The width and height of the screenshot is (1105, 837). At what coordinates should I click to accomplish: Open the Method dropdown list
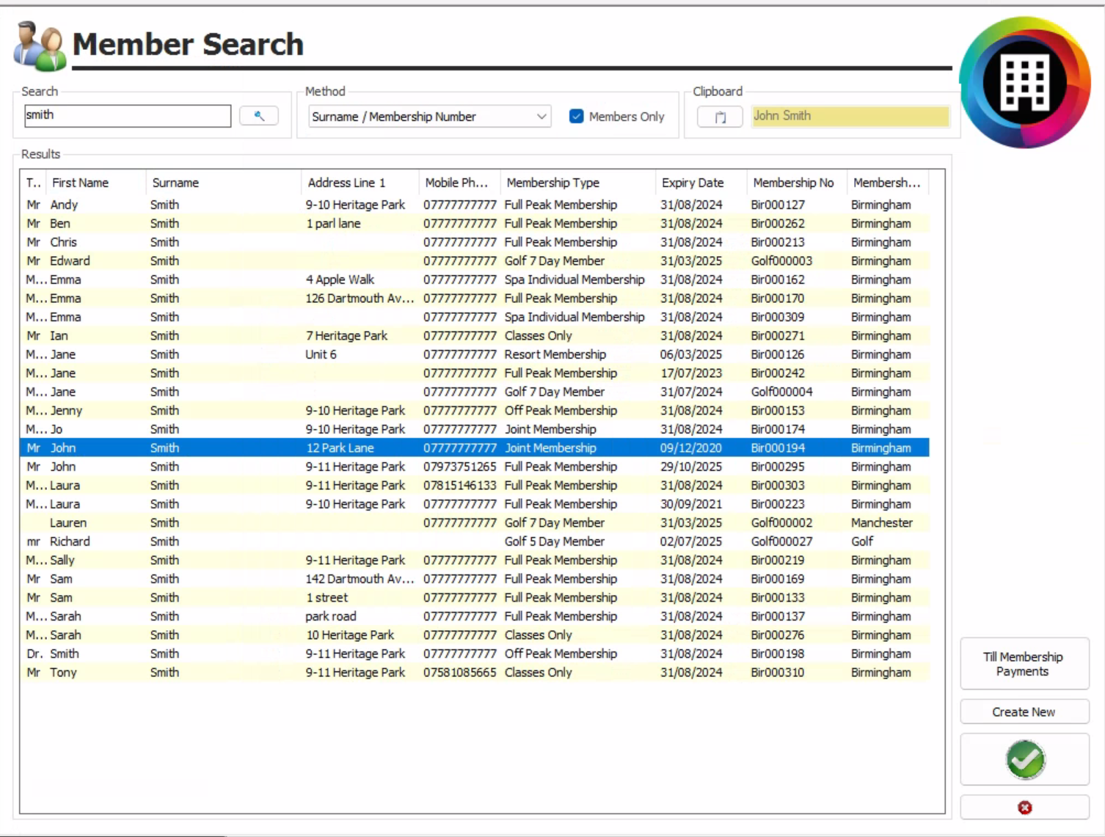pyautogui.click(x=429, y=117)
